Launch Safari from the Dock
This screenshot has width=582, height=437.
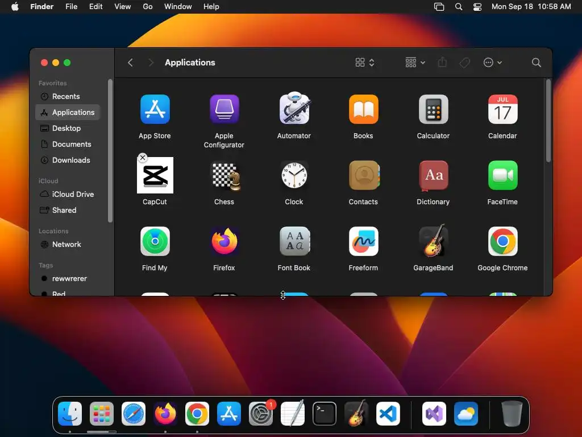pos(134,414)
